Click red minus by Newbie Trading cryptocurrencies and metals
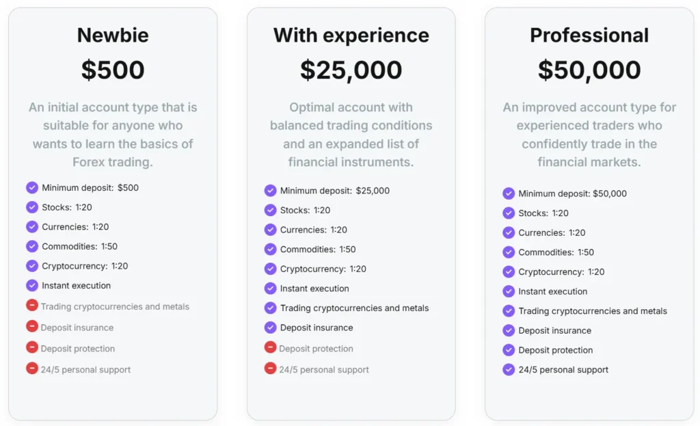 32,306
